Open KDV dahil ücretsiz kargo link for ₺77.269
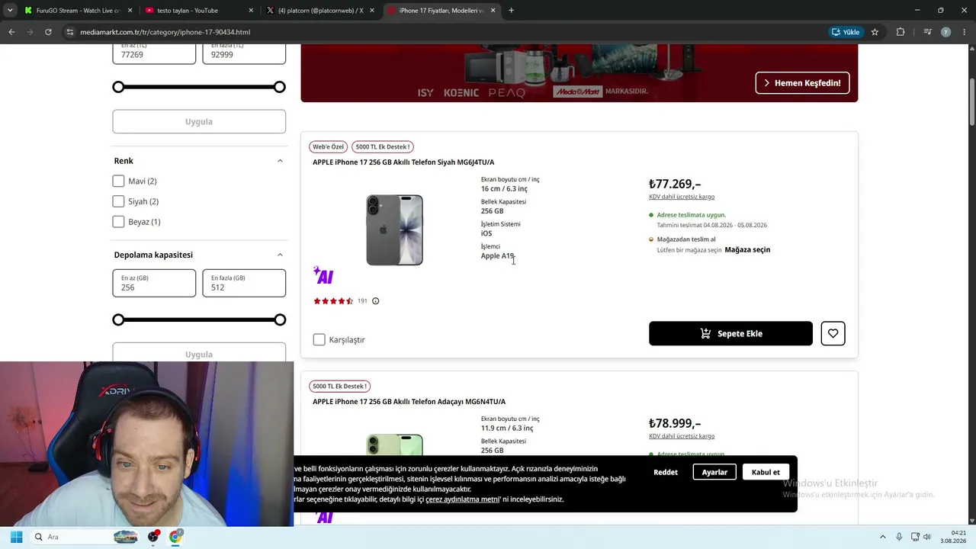 pos(682,197)
